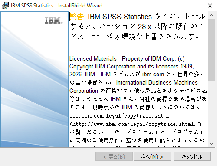
Task: Click the <http://www.ibm.com/legal/copytrade.shtml> URL text
Action: tap(133, 124)
